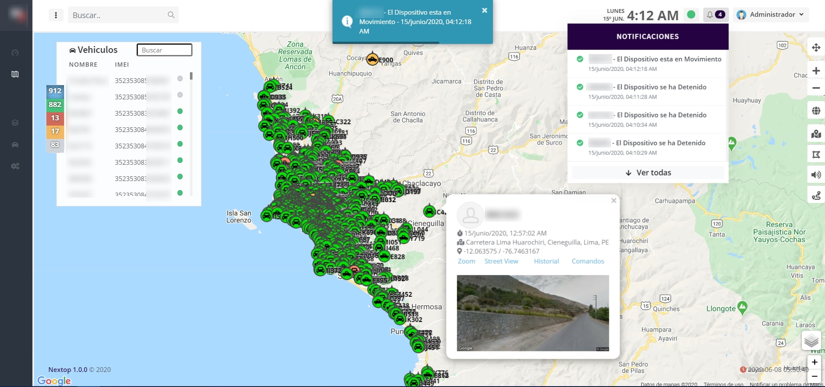Open notification 'se ha Detenido' 04:10:34 AM
The width and height of the screenshot is (825, 387).
(x=648, y=119)
